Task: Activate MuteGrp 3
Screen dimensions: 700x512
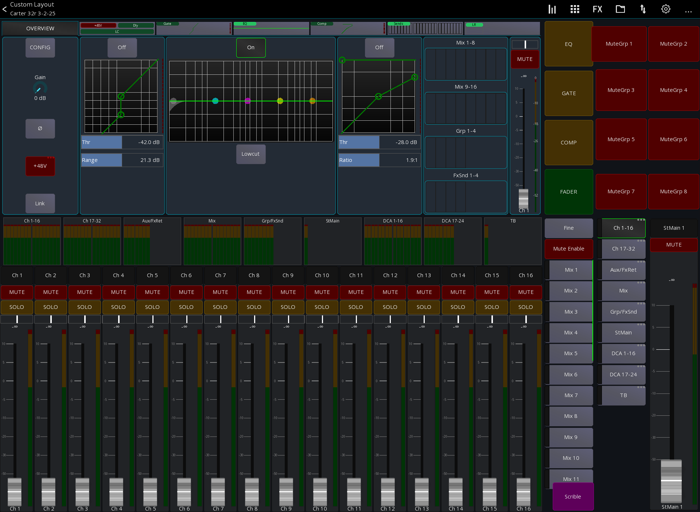Action: (x=621, y=90)
